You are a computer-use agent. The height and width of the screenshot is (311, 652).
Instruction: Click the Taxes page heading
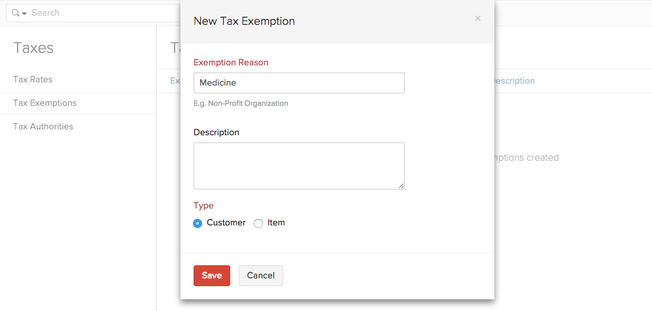[x=33, y=48]
